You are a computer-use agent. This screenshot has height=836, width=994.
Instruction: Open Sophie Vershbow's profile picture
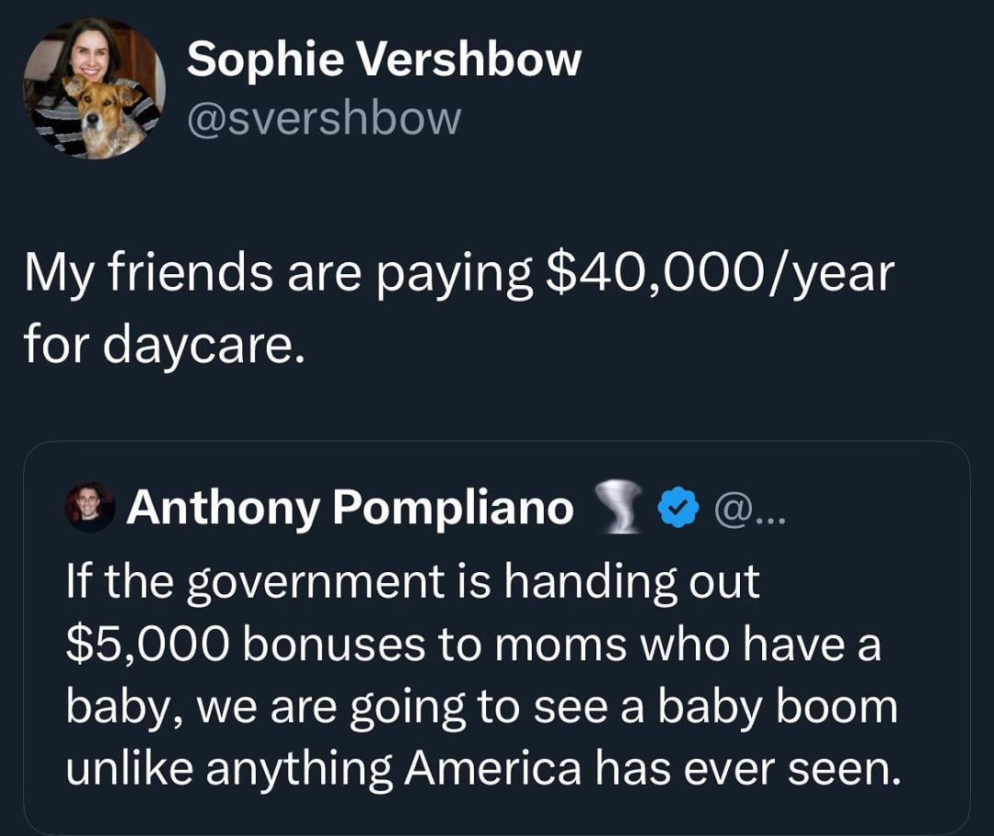(94, 88)
